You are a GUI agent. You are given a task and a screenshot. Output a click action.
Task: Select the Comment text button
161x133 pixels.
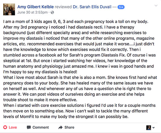41,128
